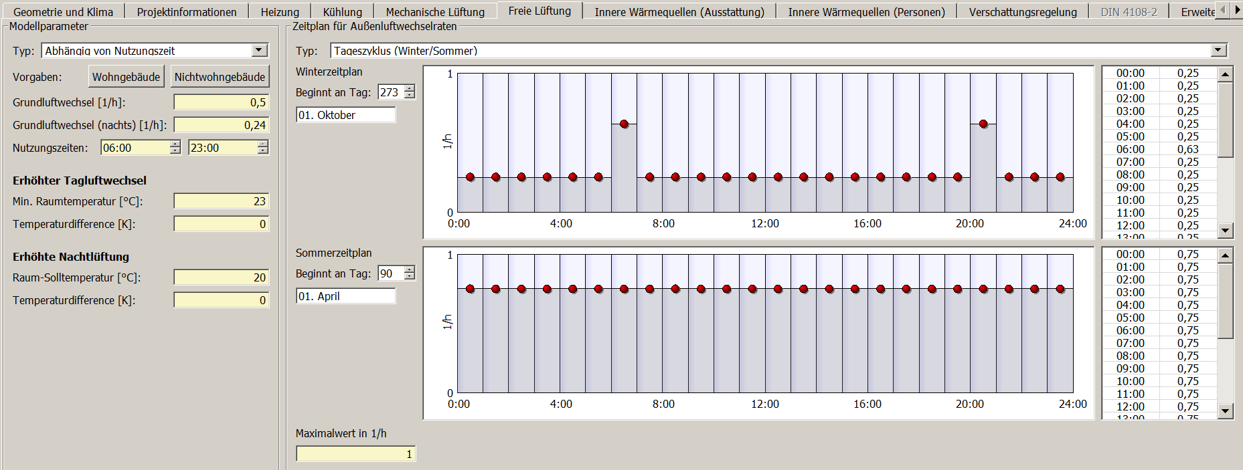
Task: Open the Projektinformationen tab
Action: pos(187,12)
